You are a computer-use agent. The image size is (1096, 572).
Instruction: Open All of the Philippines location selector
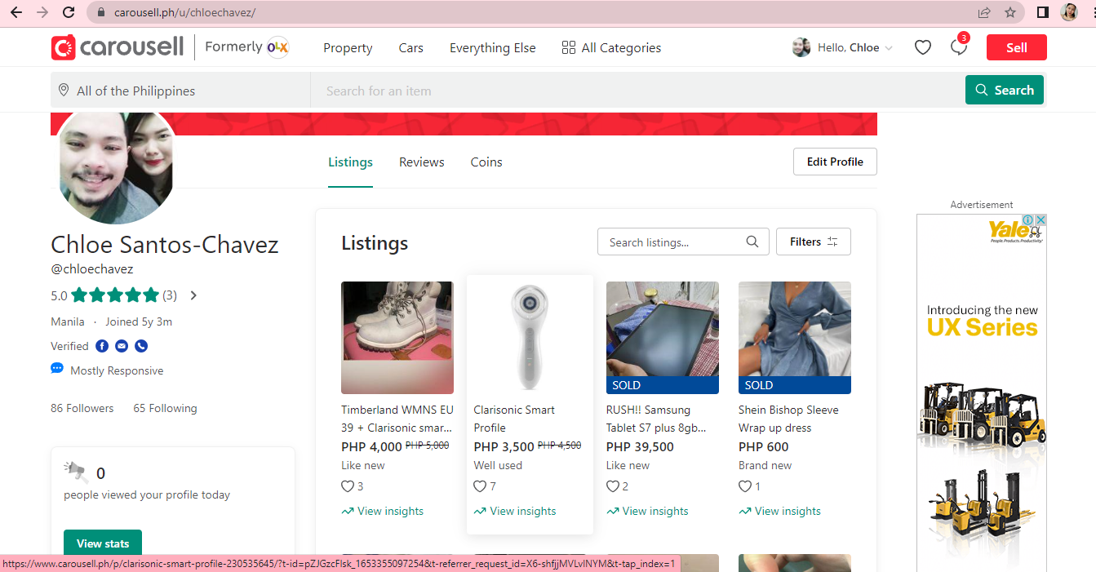180,91
